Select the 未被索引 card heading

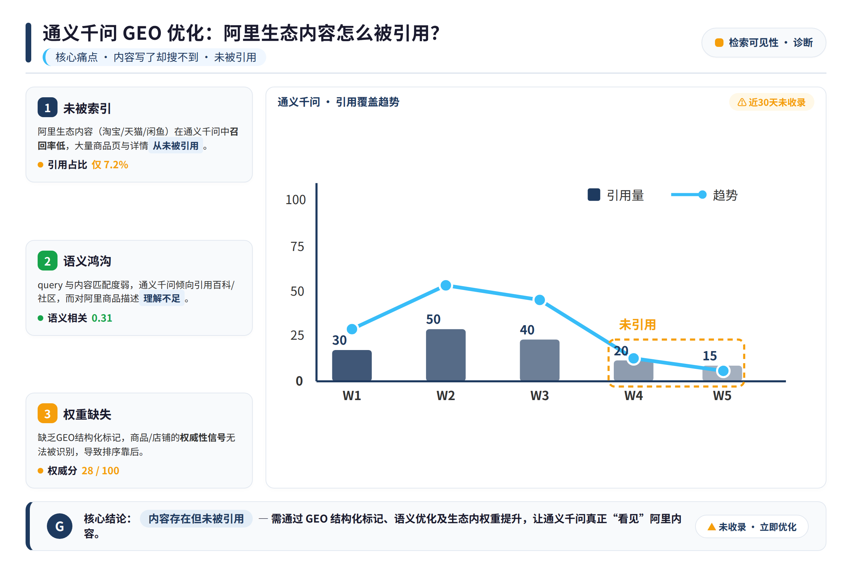coord(87,108)
